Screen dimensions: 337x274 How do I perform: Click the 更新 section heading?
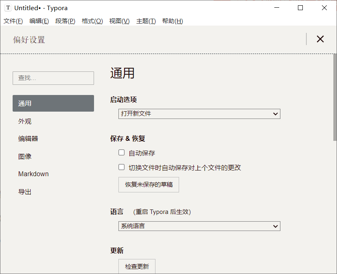tap(117, 250)
